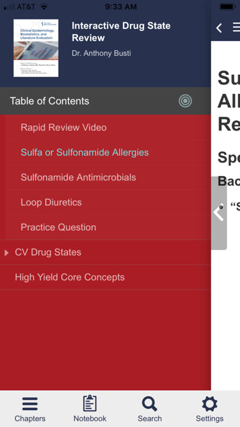Open the Notebook clipboard icon

90,403
